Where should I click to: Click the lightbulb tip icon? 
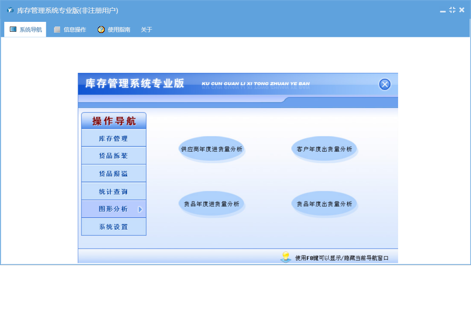286,257
